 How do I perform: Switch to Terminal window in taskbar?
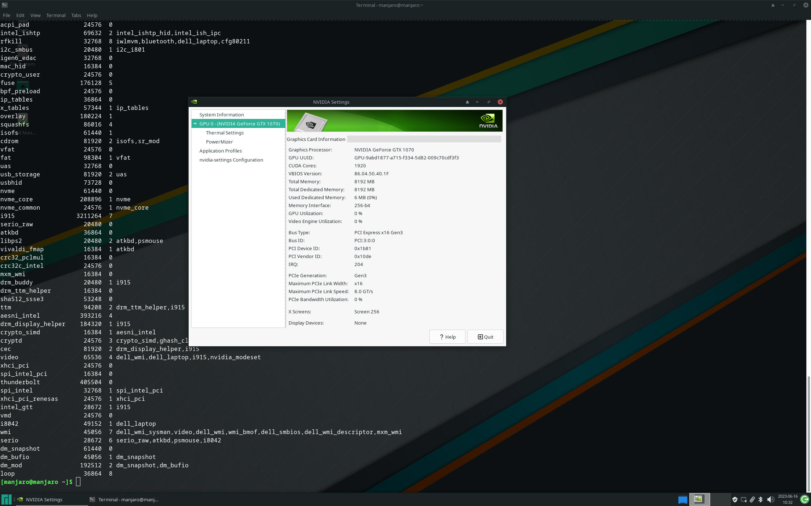pos(124,499)
